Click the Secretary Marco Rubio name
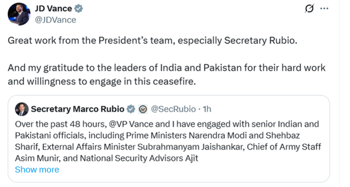Screen dimensions: 350x187 tap(77, 109)
